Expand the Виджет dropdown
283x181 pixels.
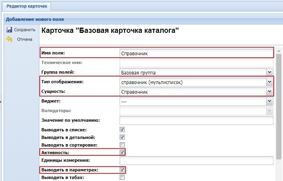tap(269, 102)
